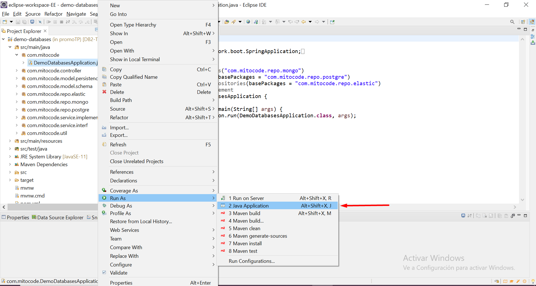Select the Java EE perspective icon
536x286 pixels.
pos(532,22)
